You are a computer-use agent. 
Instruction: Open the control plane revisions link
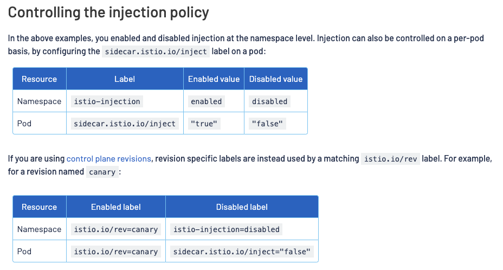click(x=109, y=159)
